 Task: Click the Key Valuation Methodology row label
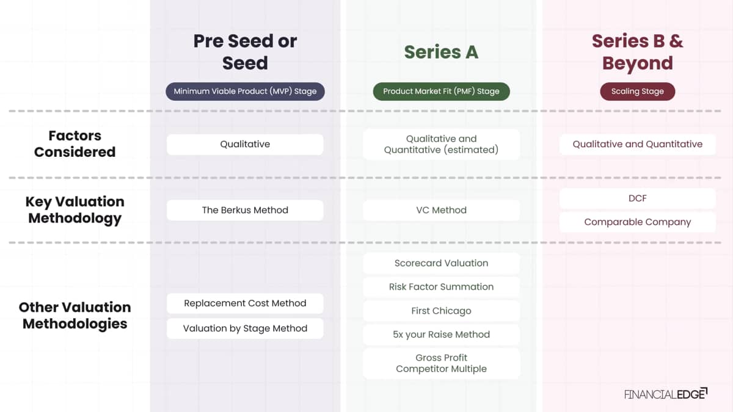[75, 210]
